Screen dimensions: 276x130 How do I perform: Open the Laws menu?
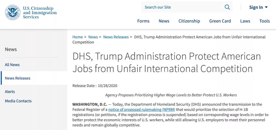click(245, 21)
